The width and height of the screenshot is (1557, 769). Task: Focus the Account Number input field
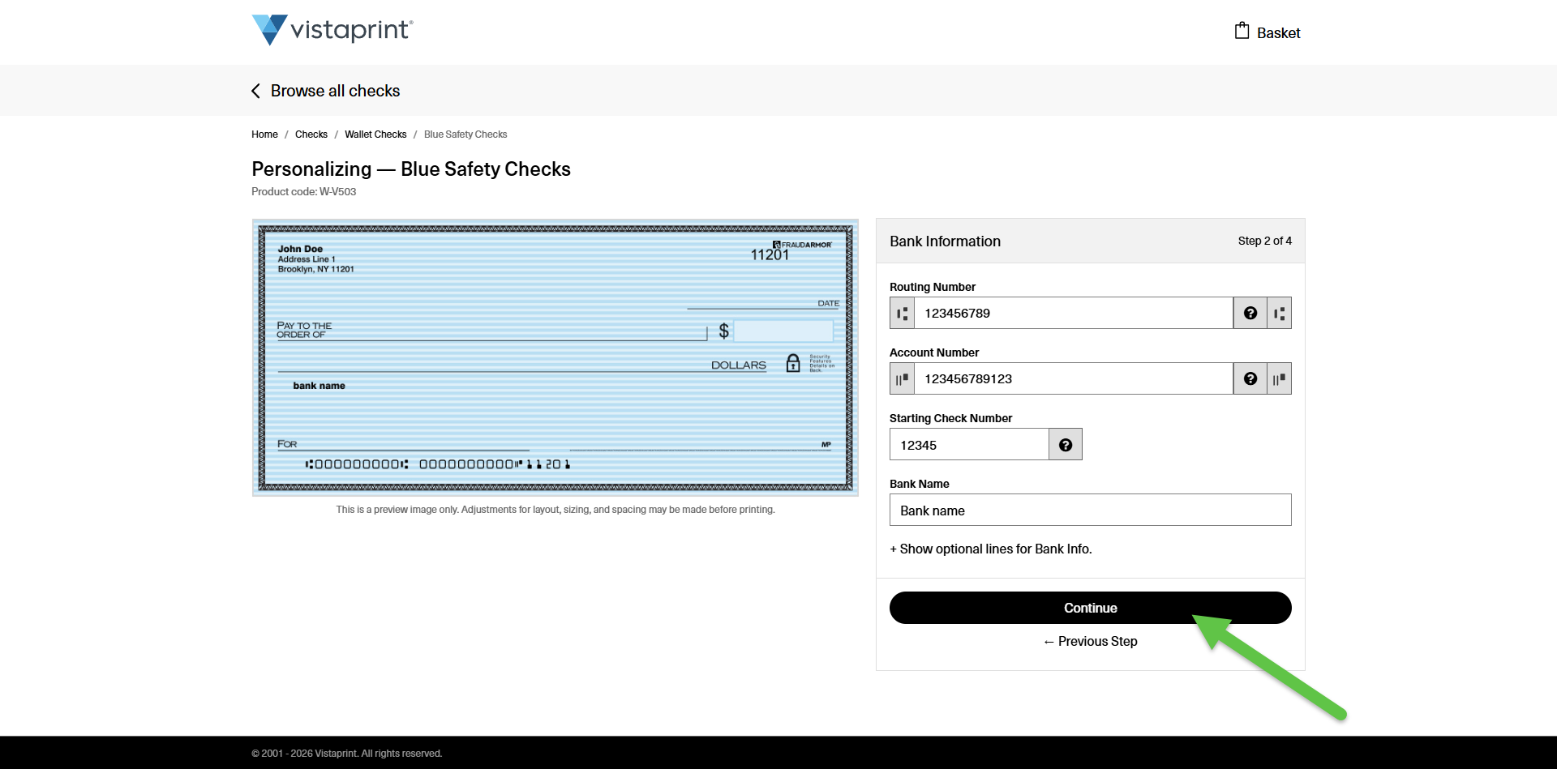click(1074, 378)
